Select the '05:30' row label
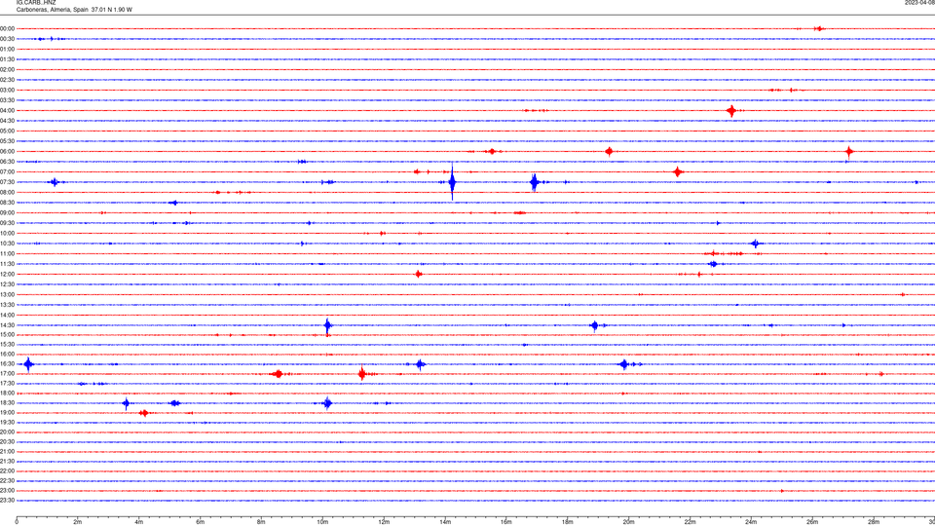The height and width of the screenshot is (526, 935). click(x=7, y=141)
